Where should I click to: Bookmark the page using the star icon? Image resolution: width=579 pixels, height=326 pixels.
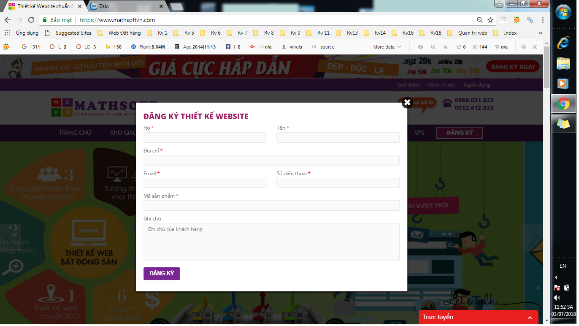point(490,20)
